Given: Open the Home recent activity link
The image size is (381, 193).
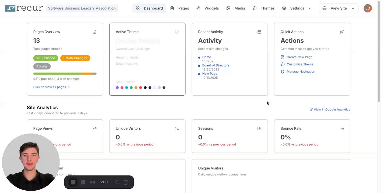Looking at the screenshot, I should (x=207, y=57).
